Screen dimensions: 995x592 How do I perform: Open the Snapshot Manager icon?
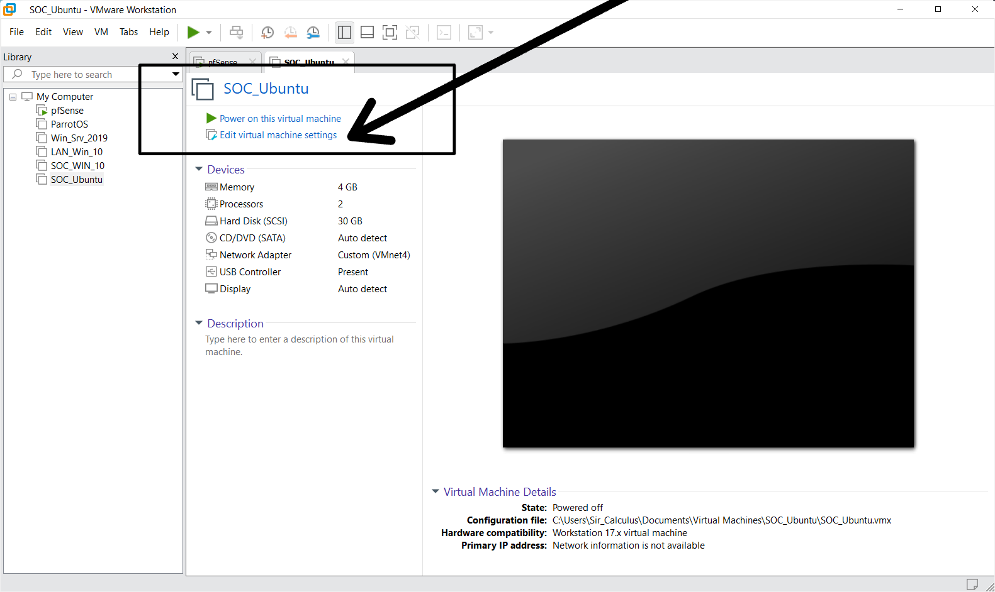click(313, 33)
